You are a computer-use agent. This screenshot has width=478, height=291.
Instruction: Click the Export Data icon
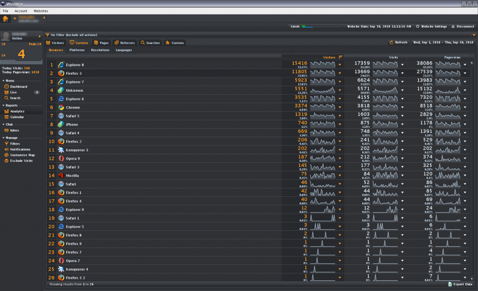click(450, 284)
